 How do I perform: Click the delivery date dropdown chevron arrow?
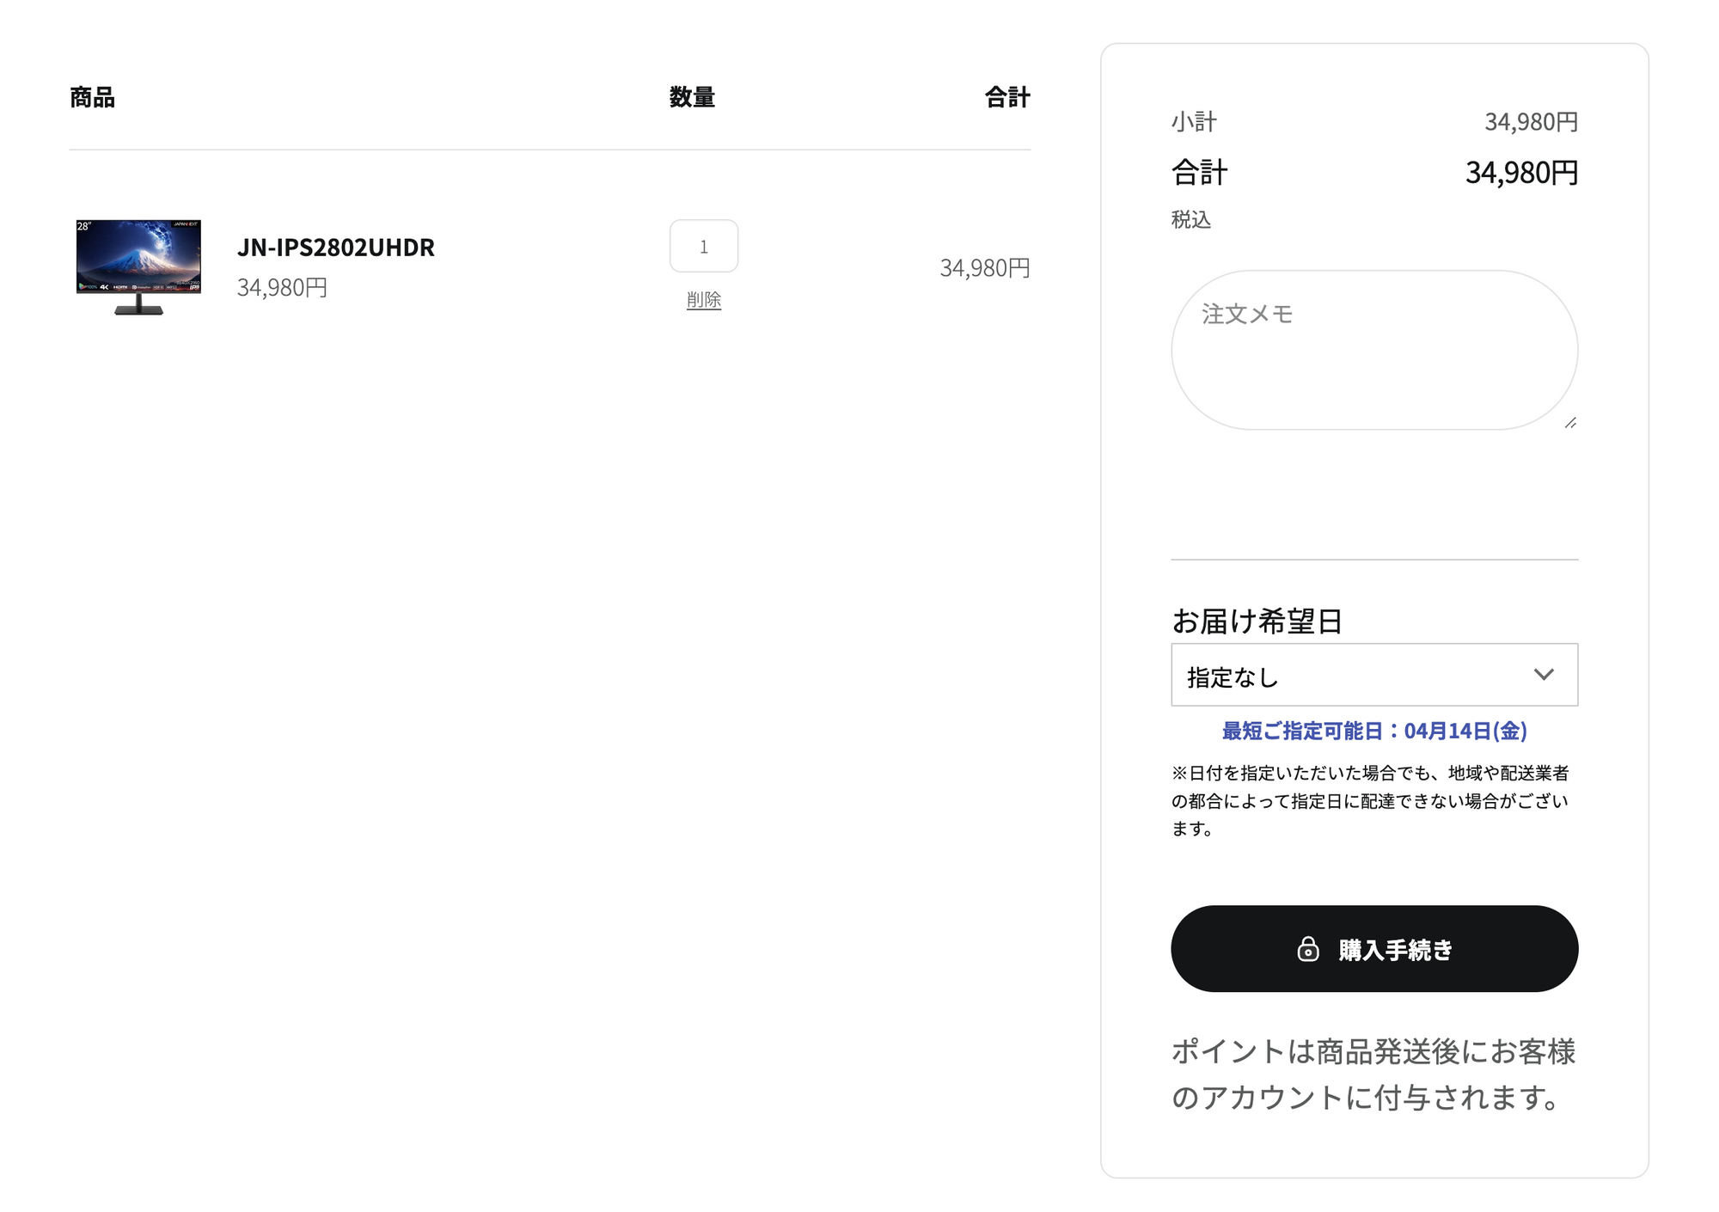(x=1544, y=675)
